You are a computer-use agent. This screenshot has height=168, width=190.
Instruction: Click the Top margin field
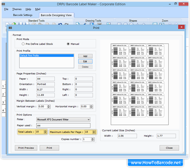click(x=84, y=79)
